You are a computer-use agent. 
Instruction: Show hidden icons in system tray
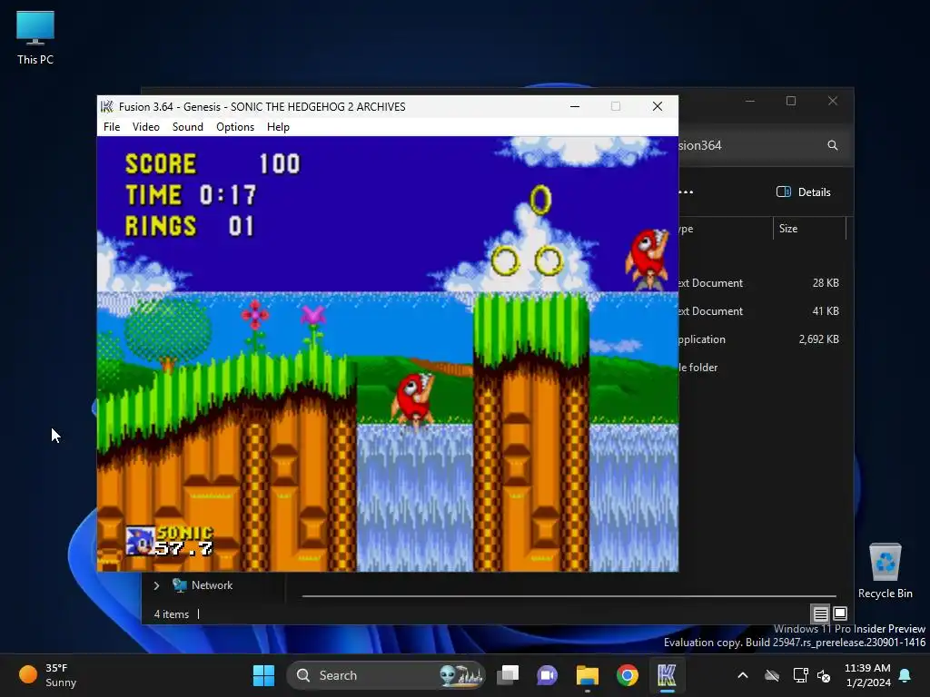(x=743, y=675)
